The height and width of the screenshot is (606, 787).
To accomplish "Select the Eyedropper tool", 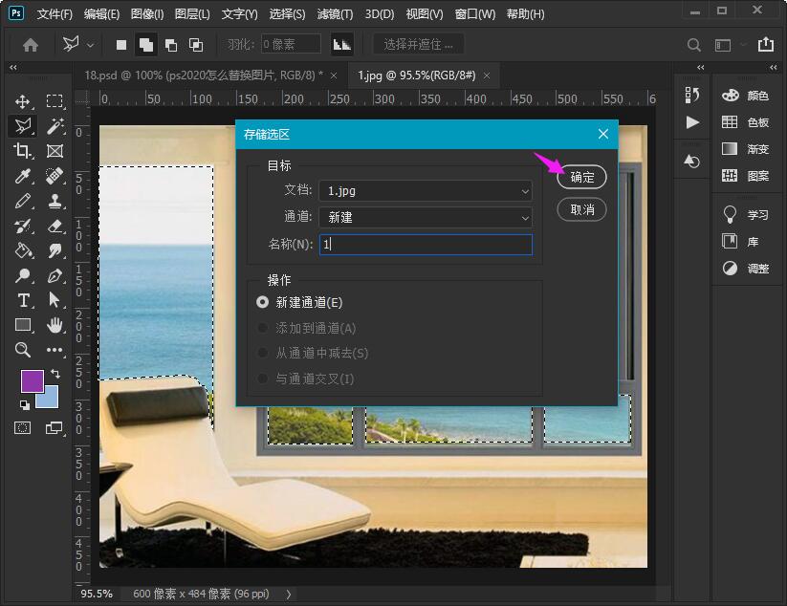I will tap(23, 176).
